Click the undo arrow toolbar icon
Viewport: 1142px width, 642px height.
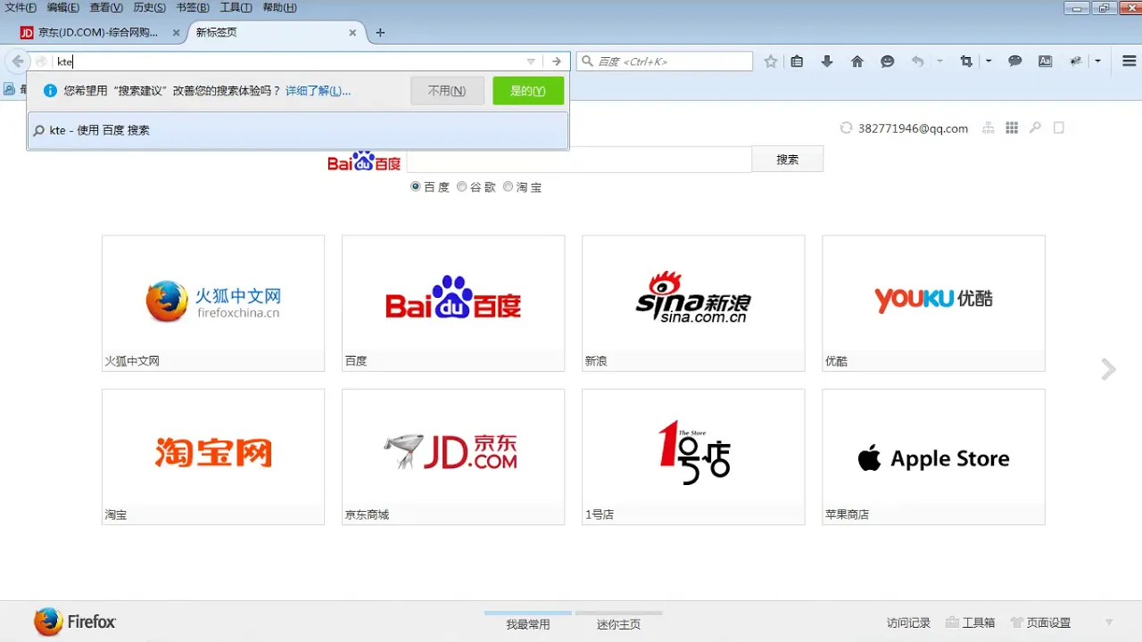point(917,62)
